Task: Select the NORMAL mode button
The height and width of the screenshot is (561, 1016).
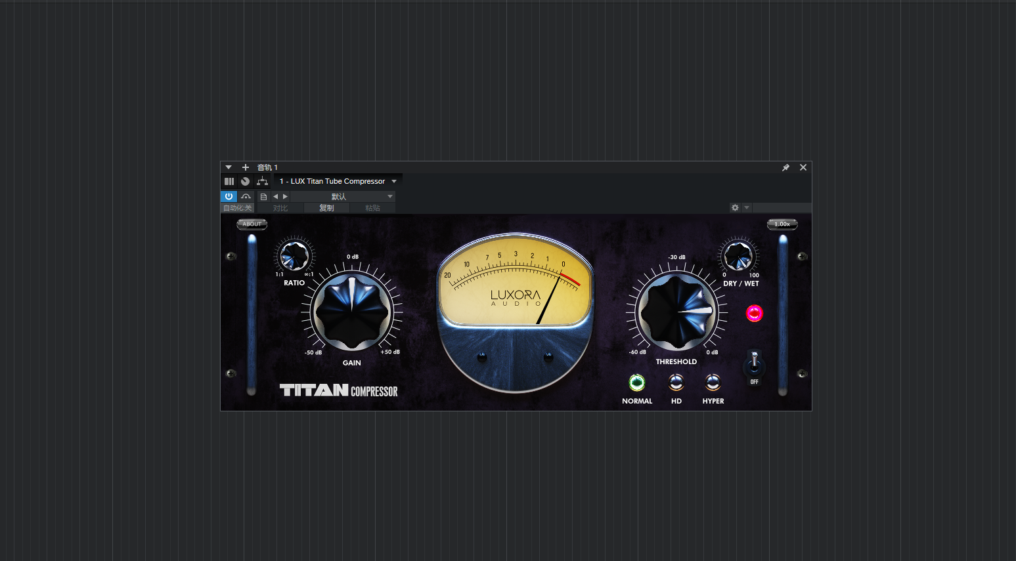Action: pyautogui.click(x=637, y=383)
